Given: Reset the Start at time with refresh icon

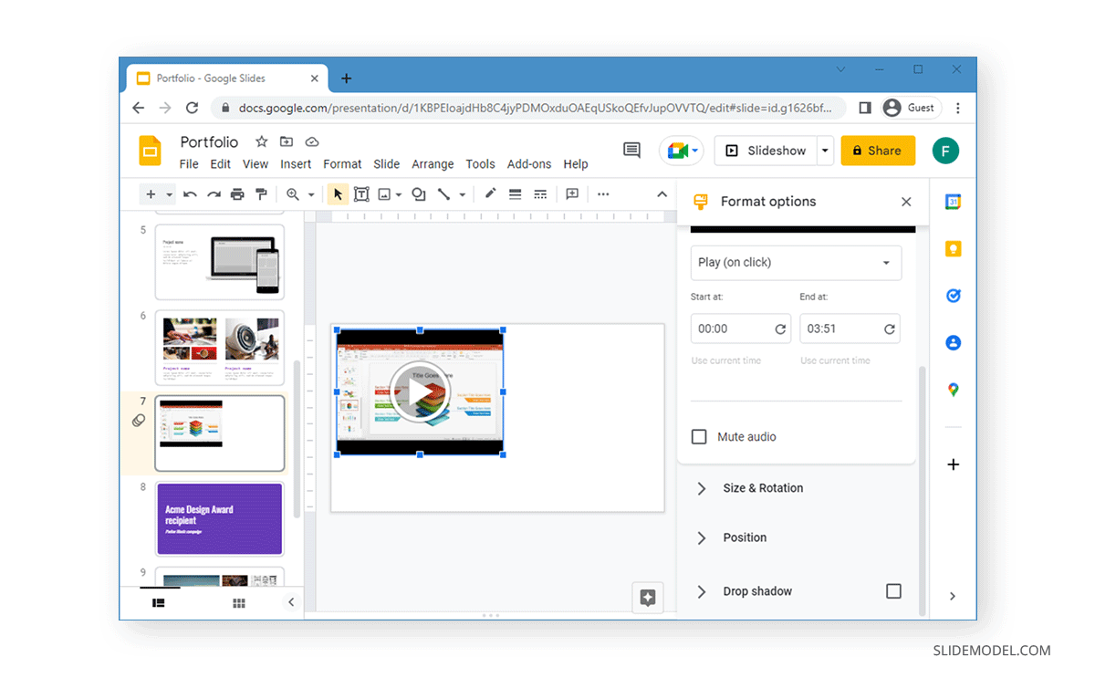Looking at the screenshot, I should [780, 329].
